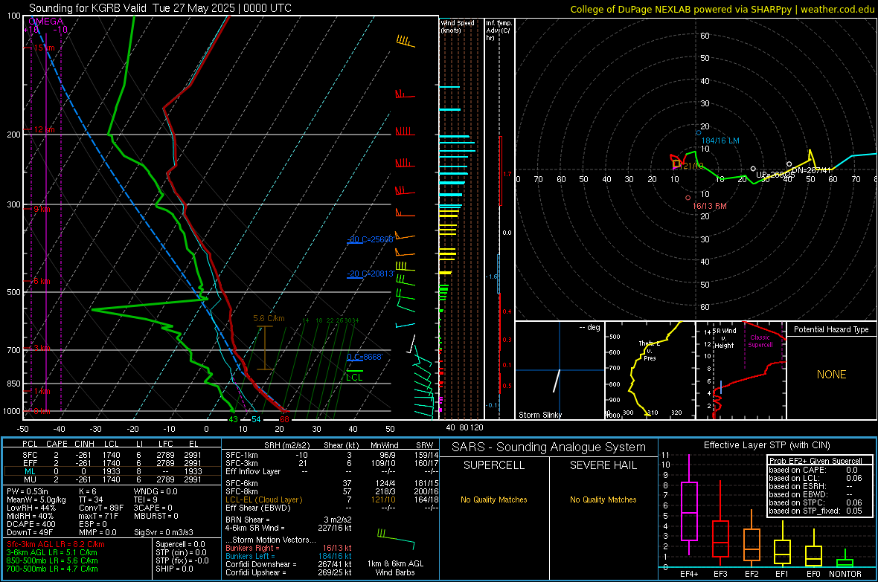Click No Quality Matches under SEVERE HAIL

pyautogui.click(x=603, y=499)
